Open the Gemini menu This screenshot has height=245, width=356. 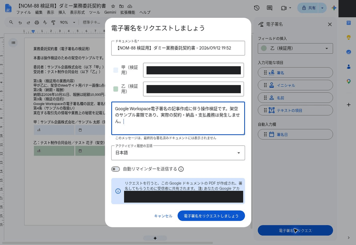click(x=110, y=12)
